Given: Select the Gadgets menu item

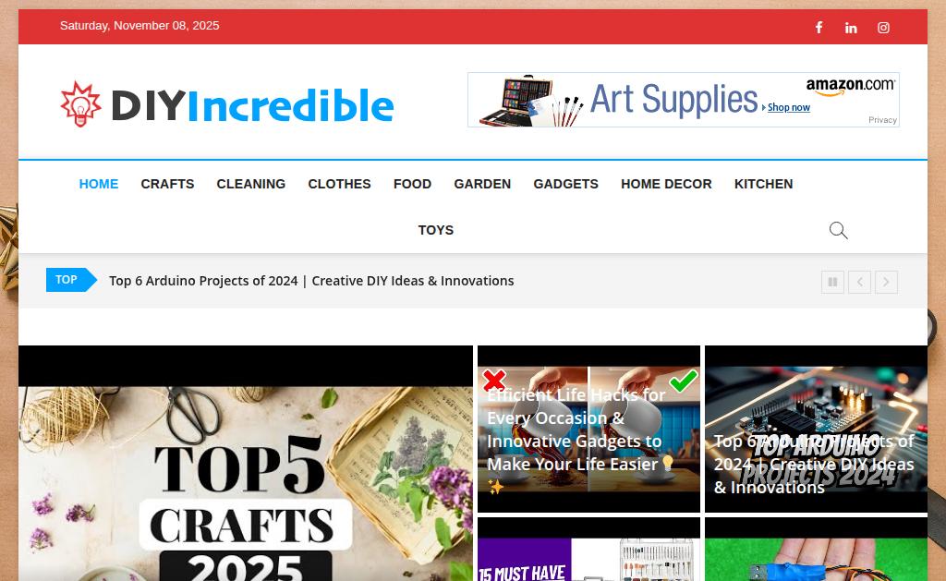Looking at the screenshot, I should (x=566, y=184).
